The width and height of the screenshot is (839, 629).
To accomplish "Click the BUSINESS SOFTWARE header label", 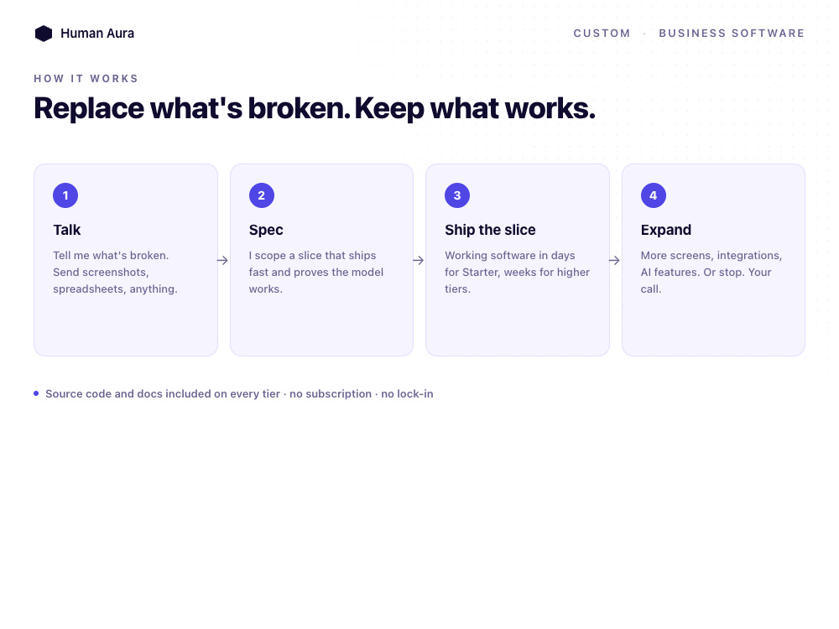I will point(732,34).
